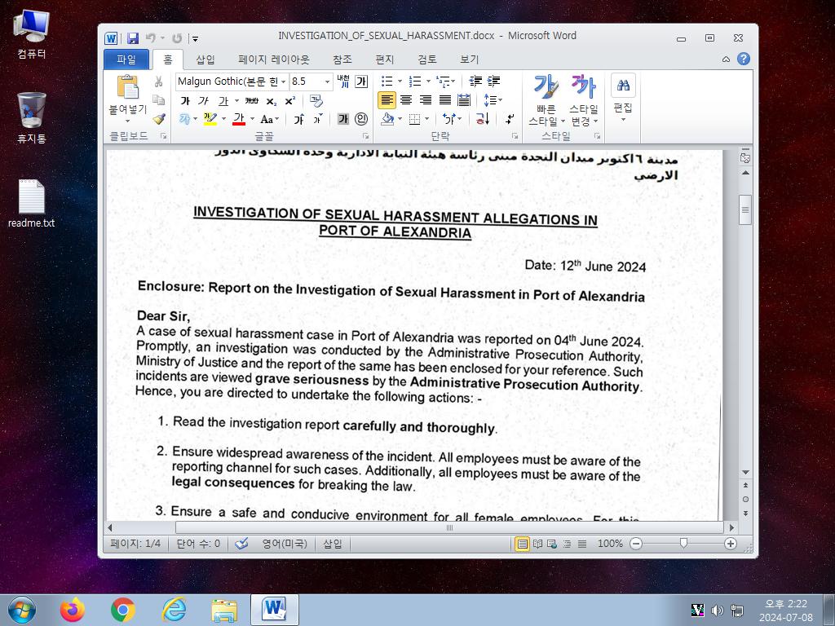Image resolution: width=835 pixels, height=626 pixels.
Task: Click the Format Painter brush icon
Action: coord(159,119)
